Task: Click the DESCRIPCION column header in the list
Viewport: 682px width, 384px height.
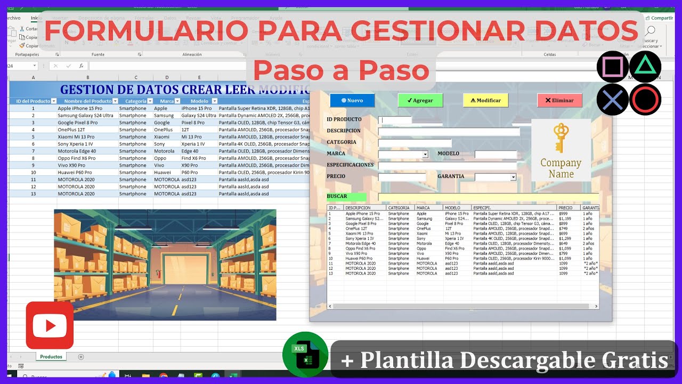Action: [365, 208]
